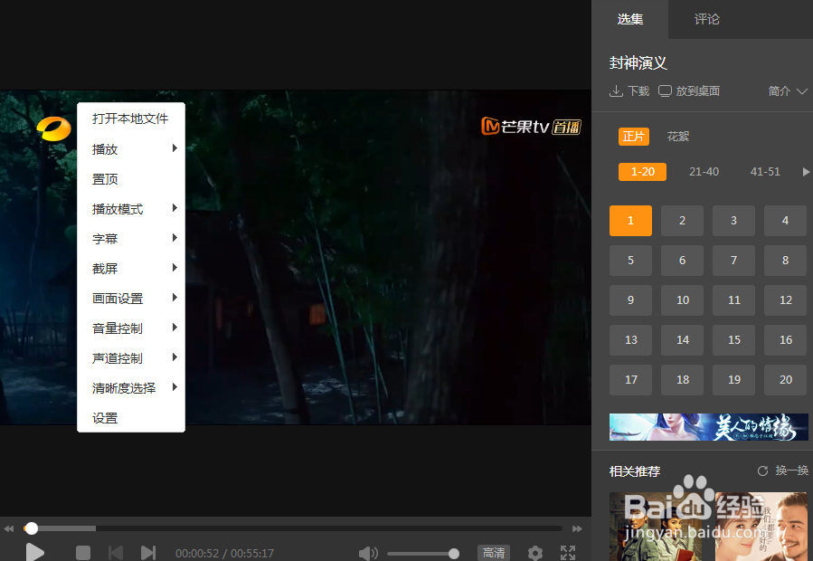Click the next episode-range arrow
This screenshot has height=561, width=813.
pos(806,172)
